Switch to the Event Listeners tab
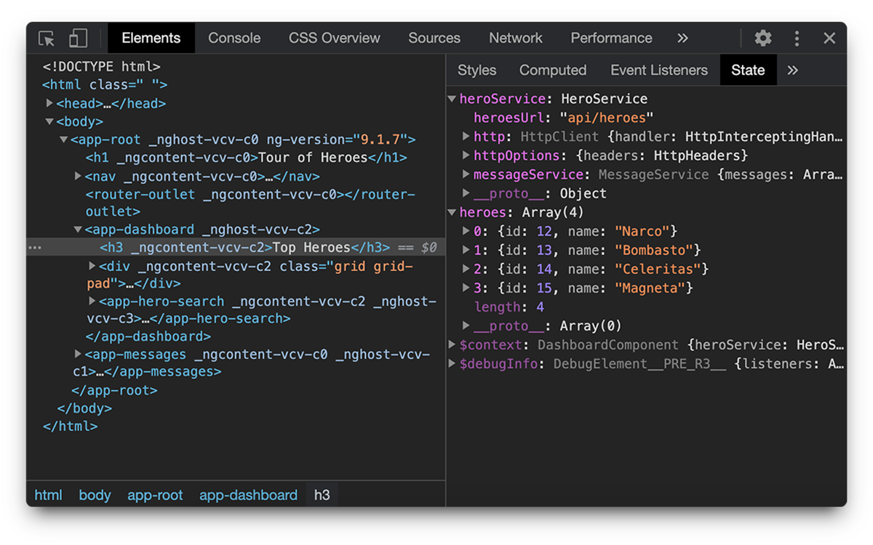Screen dimensions: 873x545 [x=658, y=70]
